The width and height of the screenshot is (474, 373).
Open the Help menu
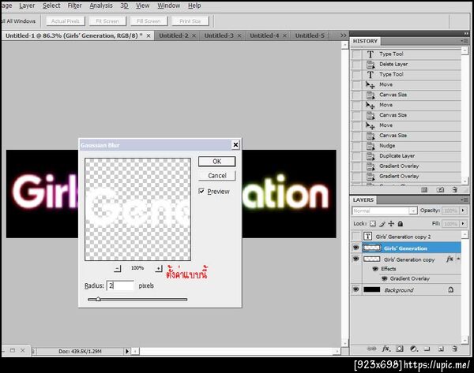click(194, 6)
